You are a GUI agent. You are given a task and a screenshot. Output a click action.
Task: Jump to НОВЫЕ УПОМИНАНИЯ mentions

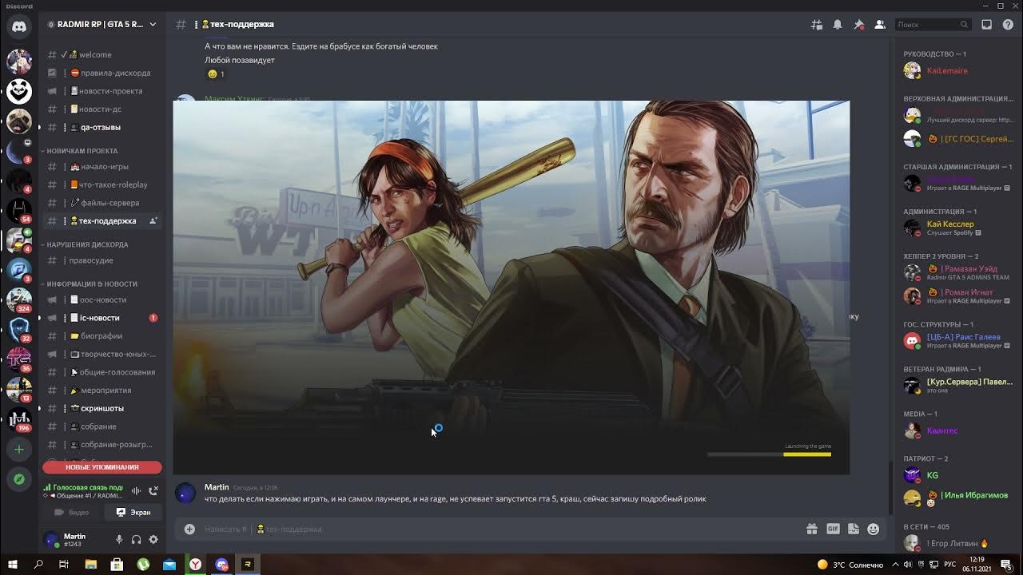click(102, 467)
